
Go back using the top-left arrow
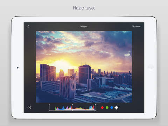click(28, 26)
